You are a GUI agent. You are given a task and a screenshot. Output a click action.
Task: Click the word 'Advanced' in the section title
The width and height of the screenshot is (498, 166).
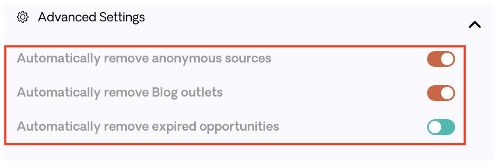tap(67, 17)
